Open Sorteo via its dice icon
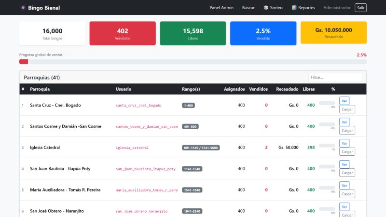 pyautogui.click(x=266, y=8)
